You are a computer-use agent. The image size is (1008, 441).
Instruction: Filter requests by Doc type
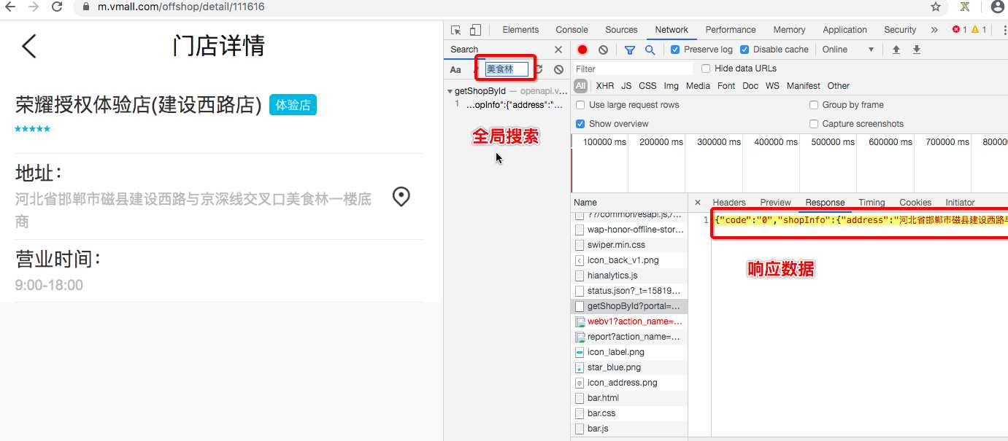750,86
